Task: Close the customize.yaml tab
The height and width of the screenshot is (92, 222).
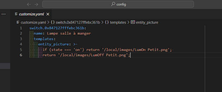Action: click(48, 14)
